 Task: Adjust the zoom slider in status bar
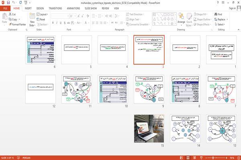point(213,158)
